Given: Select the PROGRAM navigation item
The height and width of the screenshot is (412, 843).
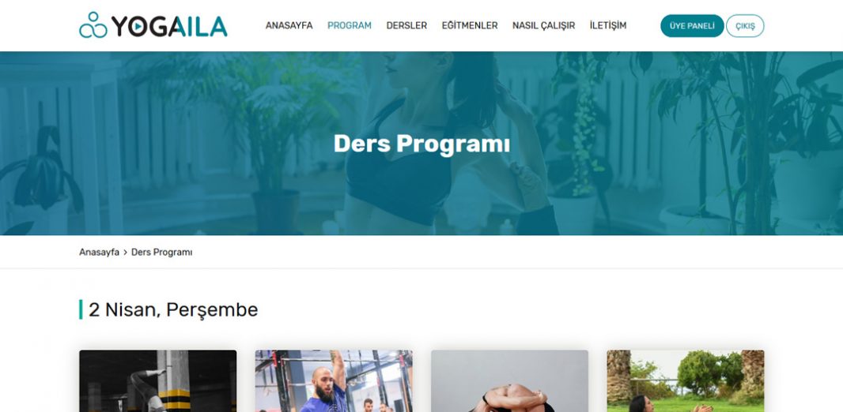Looking at the screenshot, I should [x=350, y=26].
